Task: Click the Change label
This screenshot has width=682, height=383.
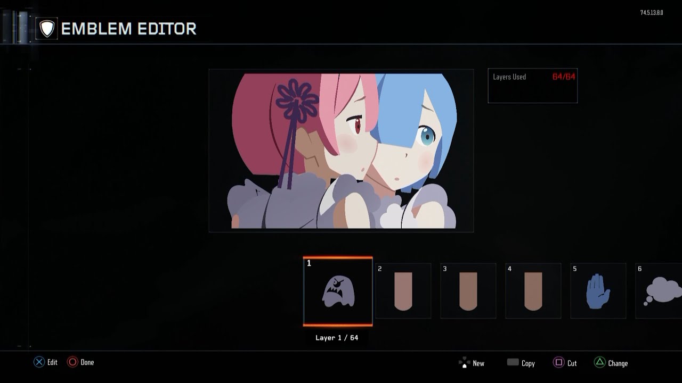Action: tap(618, 363)
